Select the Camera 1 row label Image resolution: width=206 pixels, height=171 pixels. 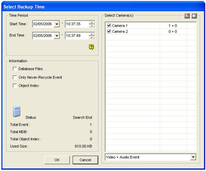[x=119, y=26]
